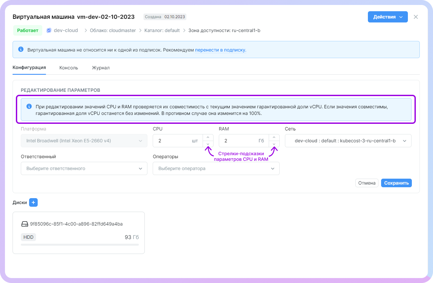
Task: Decrease CPU count with down arrow
Action: 208,144
